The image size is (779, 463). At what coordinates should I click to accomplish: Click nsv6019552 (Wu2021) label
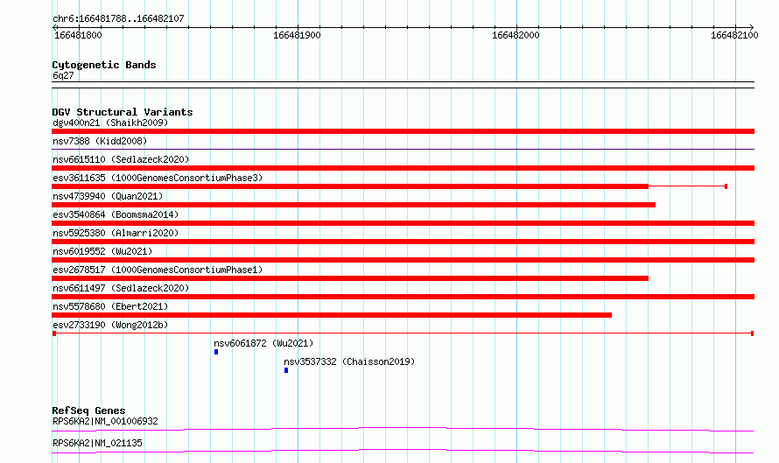pos(102,251)
